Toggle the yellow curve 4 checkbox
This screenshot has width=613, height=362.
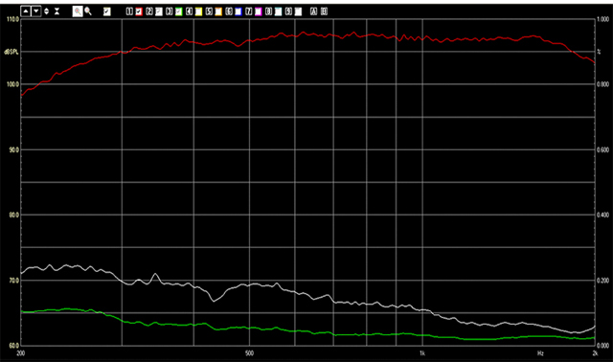[x=198, y=11]
